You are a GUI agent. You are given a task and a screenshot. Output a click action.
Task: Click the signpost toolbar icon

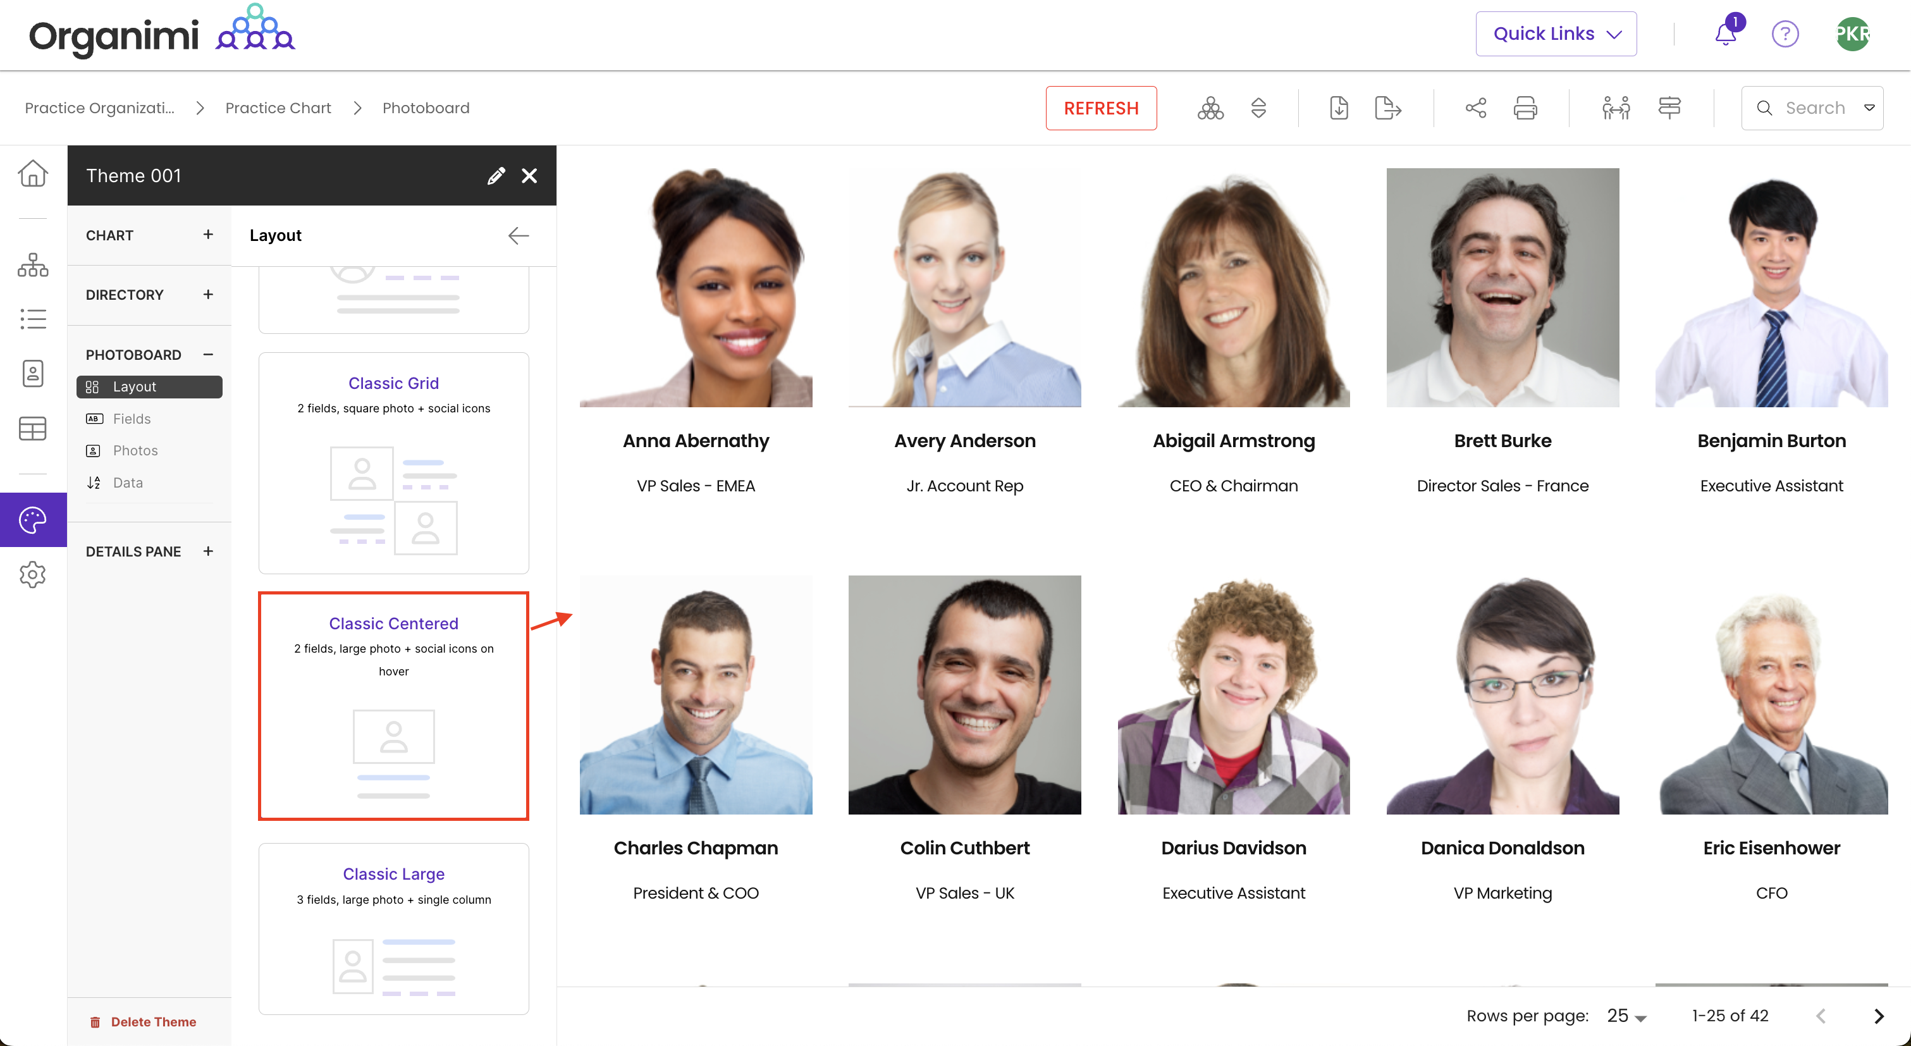click(1669, 108)
